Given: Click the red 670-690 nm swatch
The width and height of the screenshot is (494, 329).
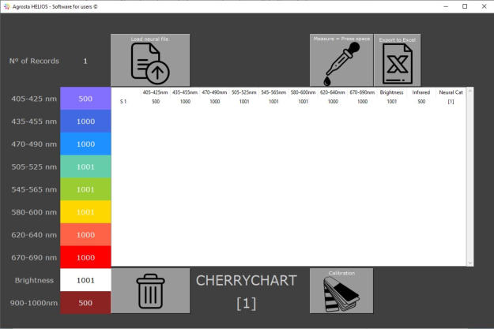Looking at the screenshot, I should [x=85, y=257].
